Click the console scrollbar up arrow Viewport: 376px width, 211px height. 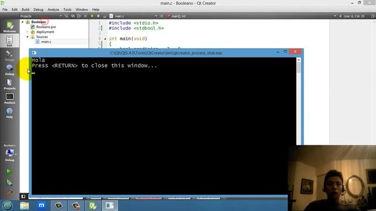click(298, 60)
